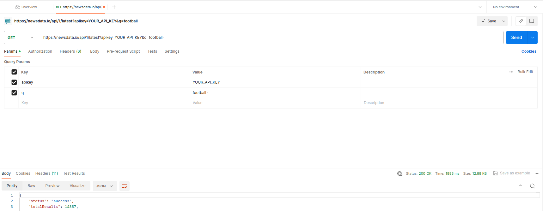Send the request
Viewport: 543px width, 211px height.
516,38
